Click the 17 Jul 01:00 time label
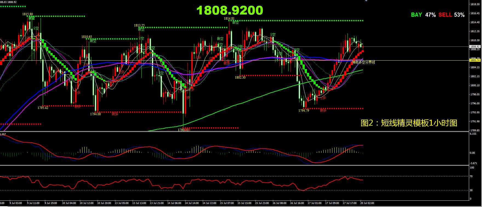Image resolution: width=482 pixels, height=207 pixels. click(315, 203)
